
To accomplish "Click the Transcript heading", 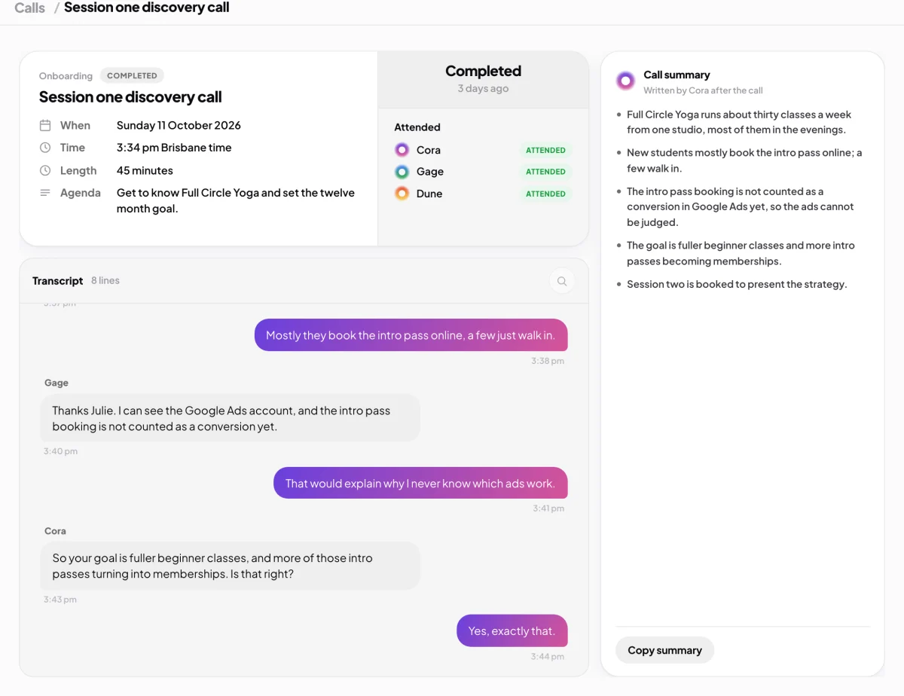I will point(57,281).
